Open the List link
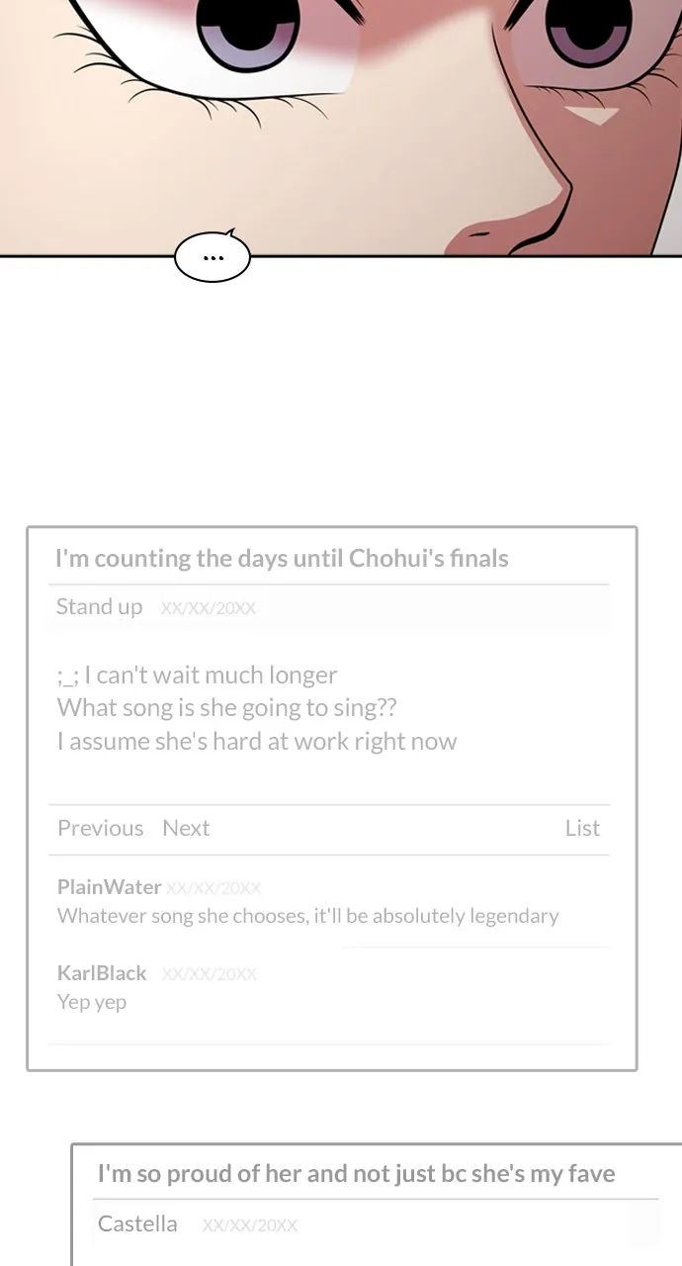Viewport: 682px width, 1266px height. pyautogui.click(x=582, y=828)
